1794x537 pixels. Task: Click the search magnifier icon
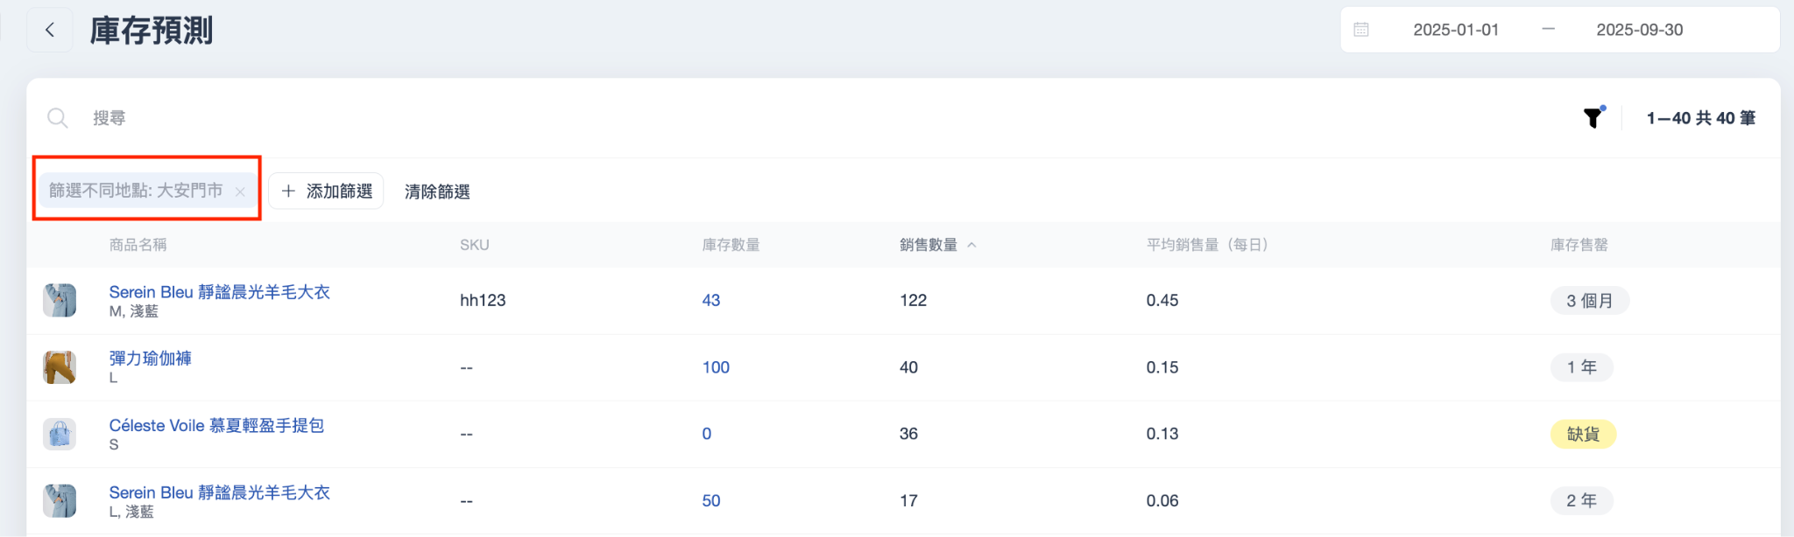[58, 118]
